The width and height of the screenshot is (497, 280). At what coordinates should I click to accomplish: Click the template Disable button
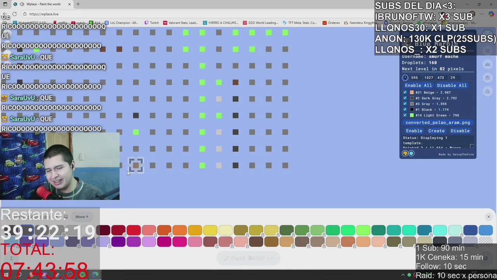point(460,131)
